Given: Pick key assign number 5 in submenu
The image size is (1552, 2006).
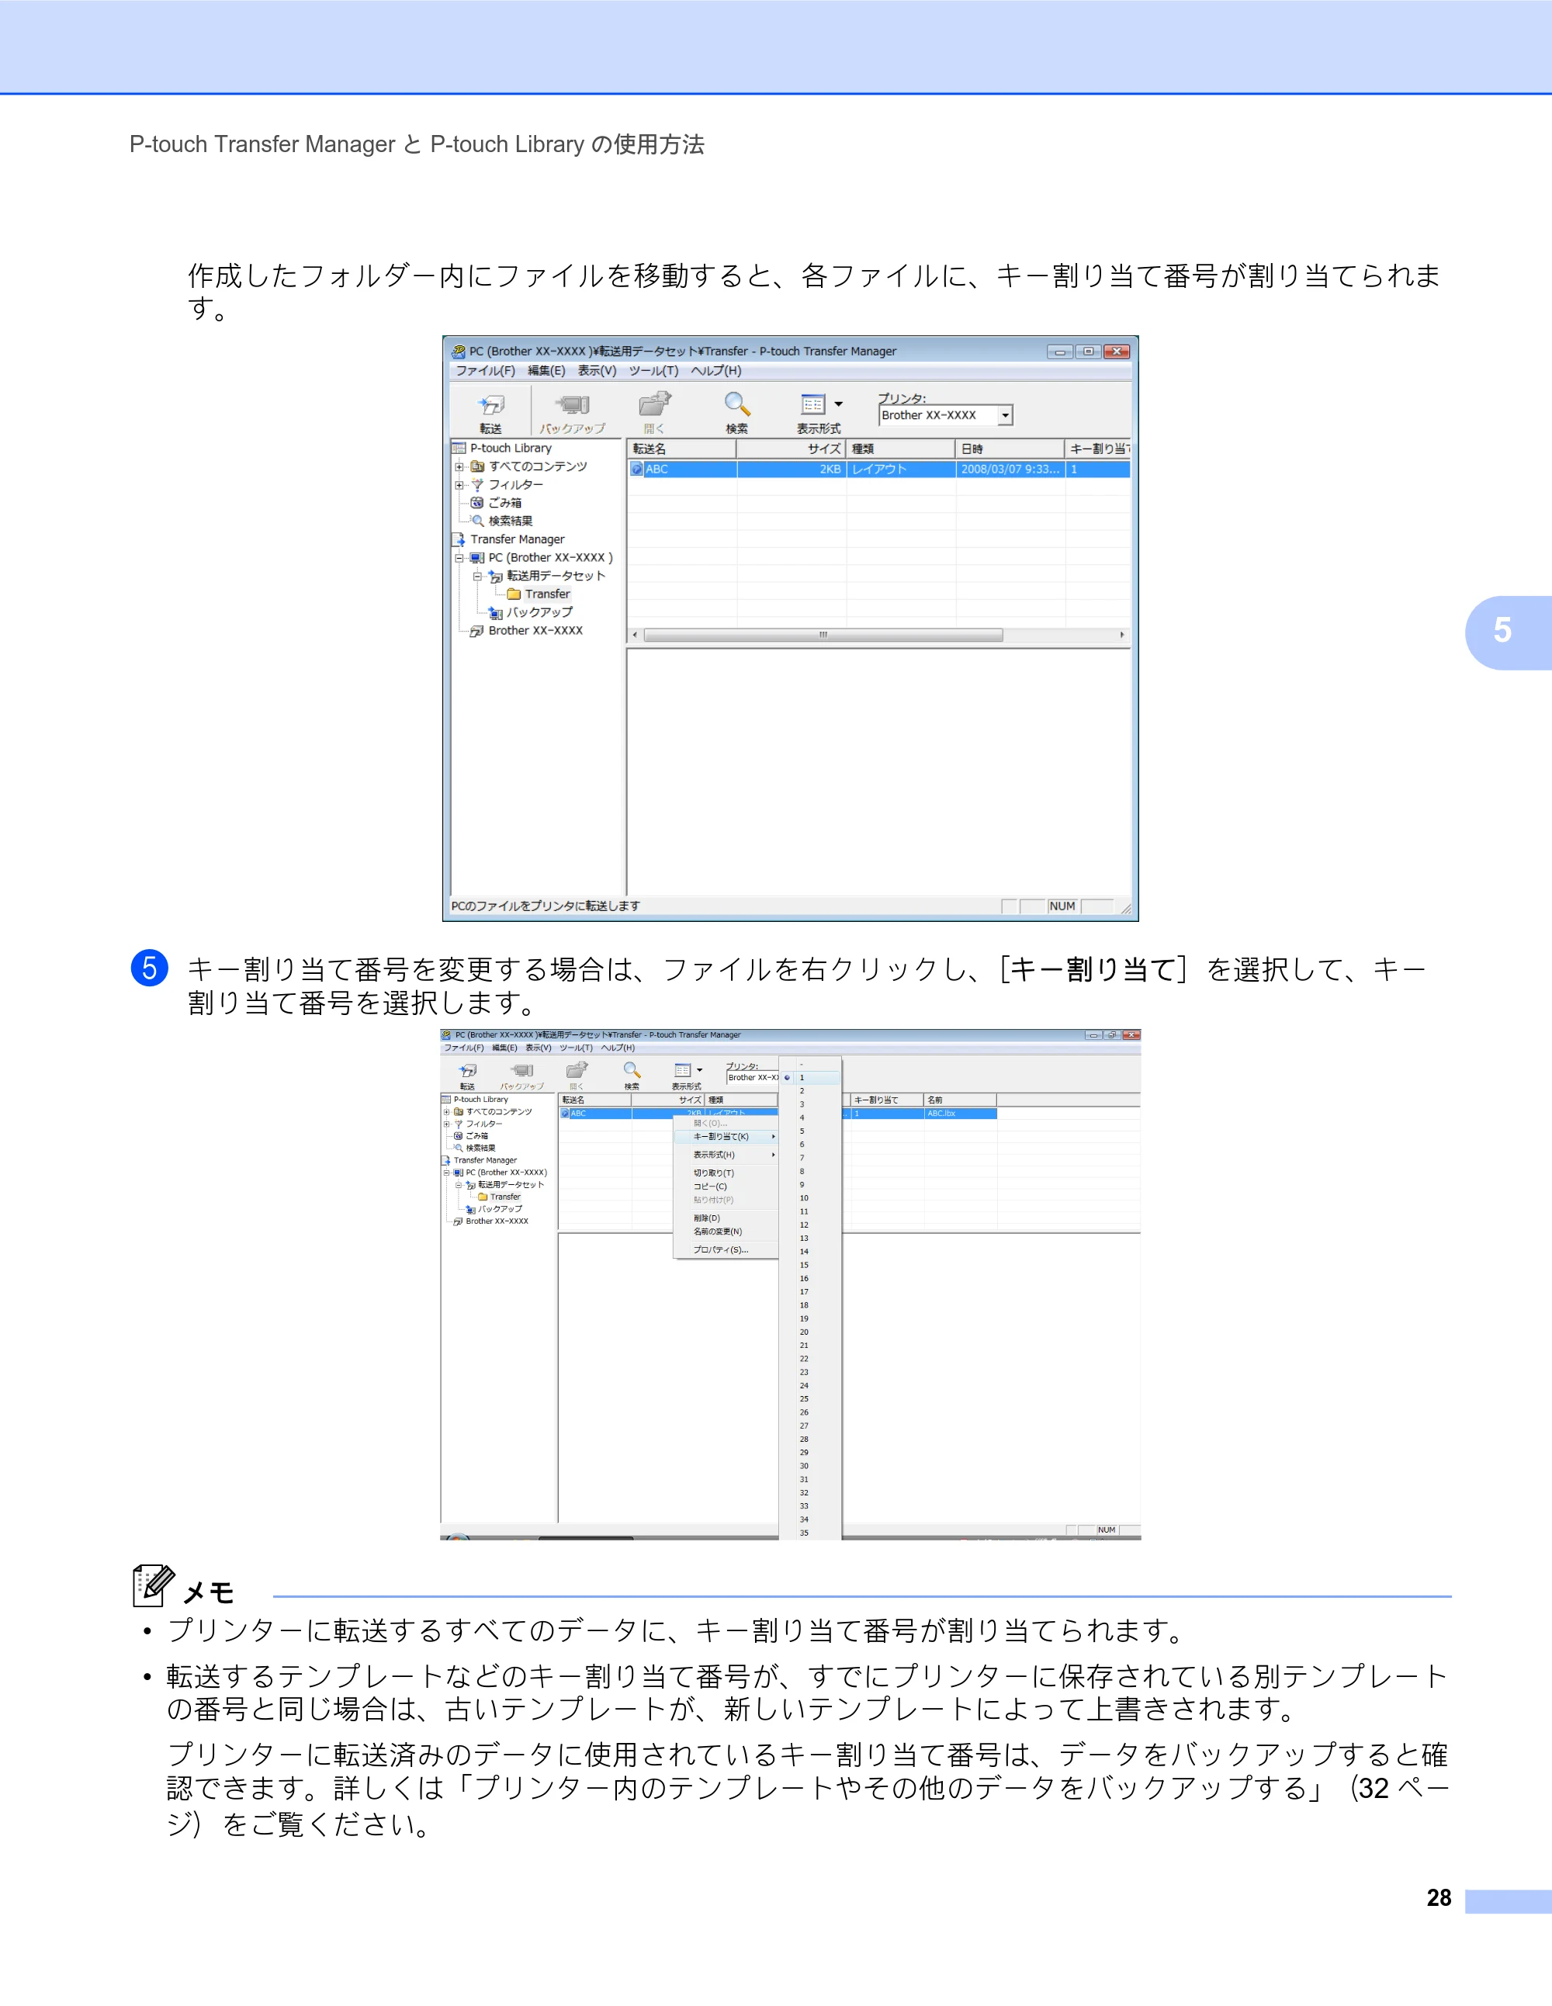Looking at the screenshot, I should [809, 1131].
